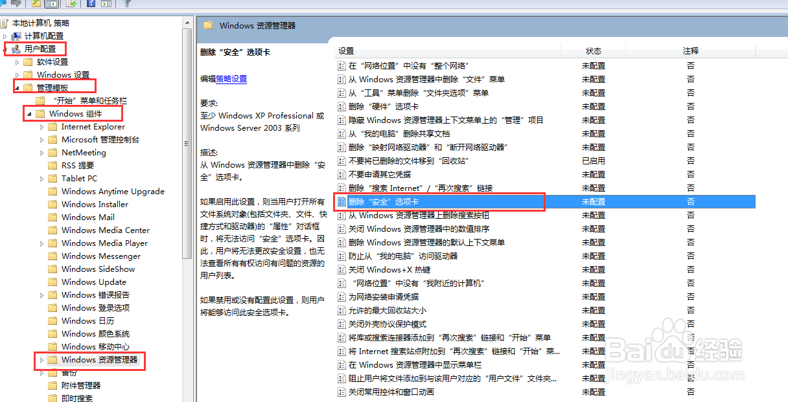788x402 pixels.
Task: Expand the Internet Explorer tree node
Action: point(41,127)
